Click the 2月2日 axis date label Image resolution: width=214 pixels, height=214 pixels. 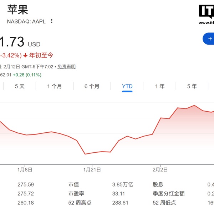160,170
